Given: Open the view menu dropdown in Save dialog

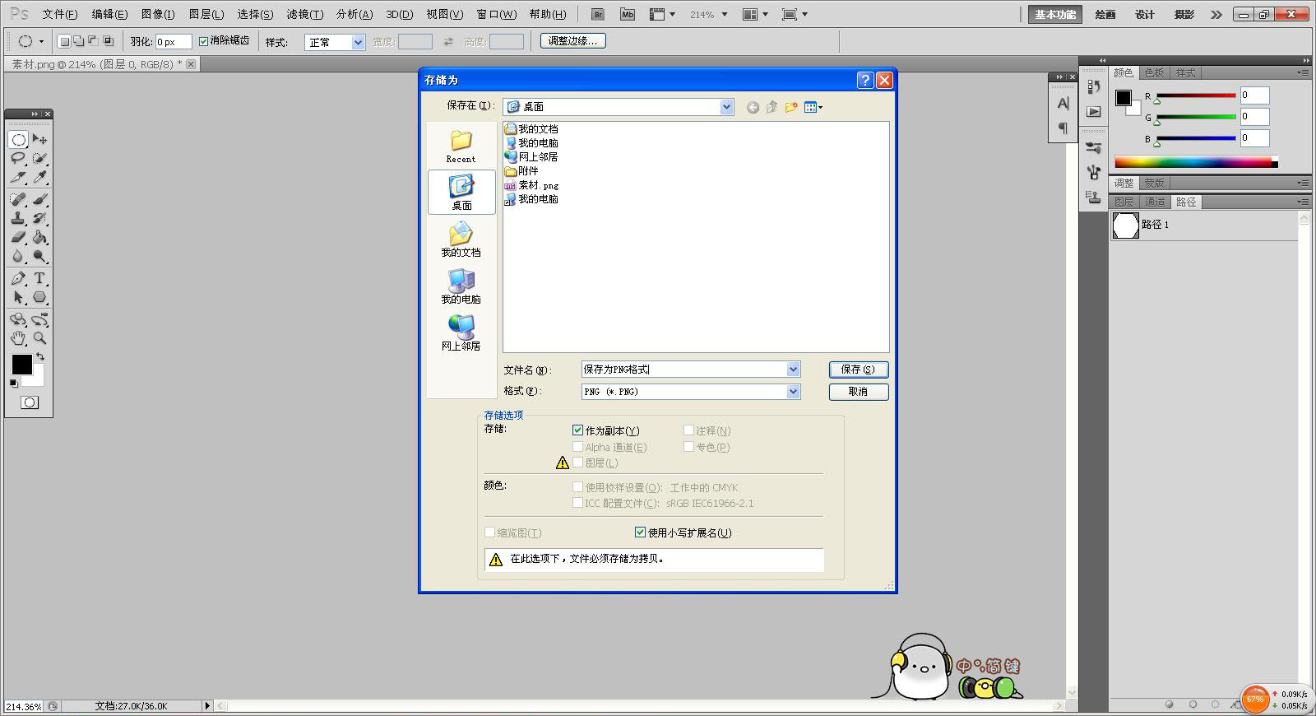Looking at the screenshot, I should (813, 107).
